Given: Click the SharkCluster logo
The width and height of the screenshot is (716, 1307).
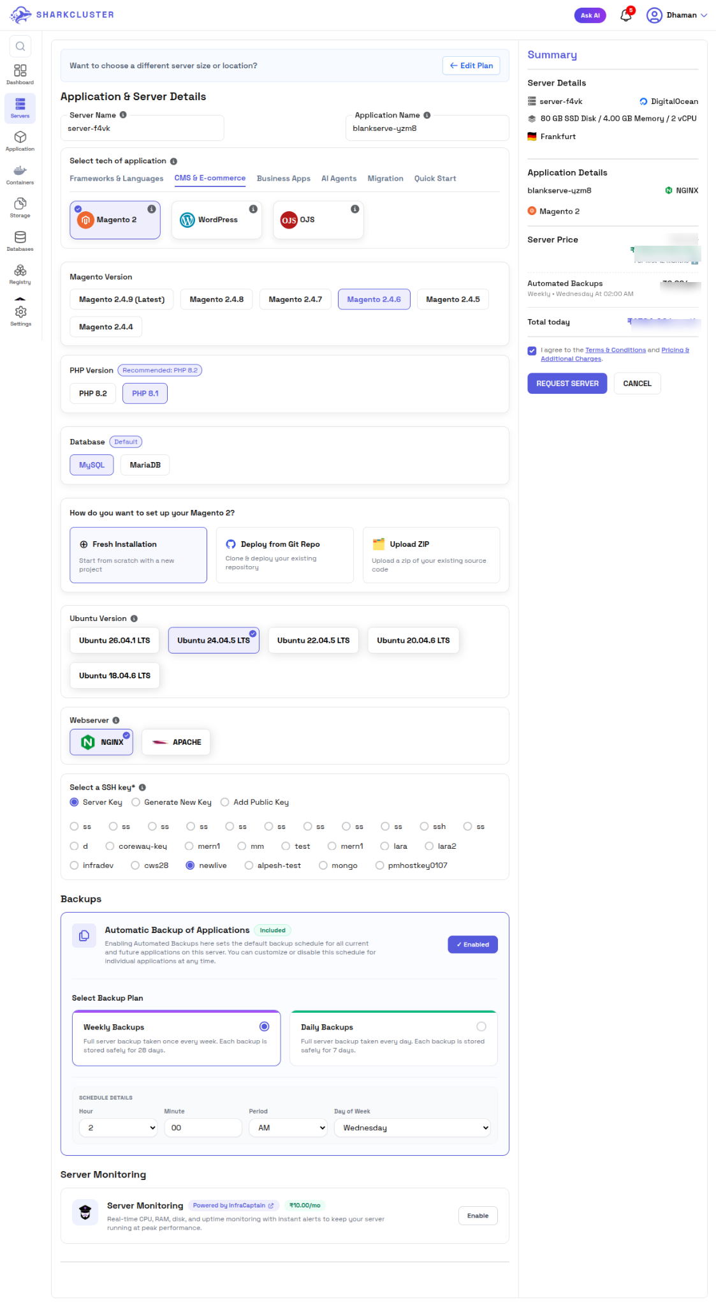Looking at the screenshot, I should (62, 15).
